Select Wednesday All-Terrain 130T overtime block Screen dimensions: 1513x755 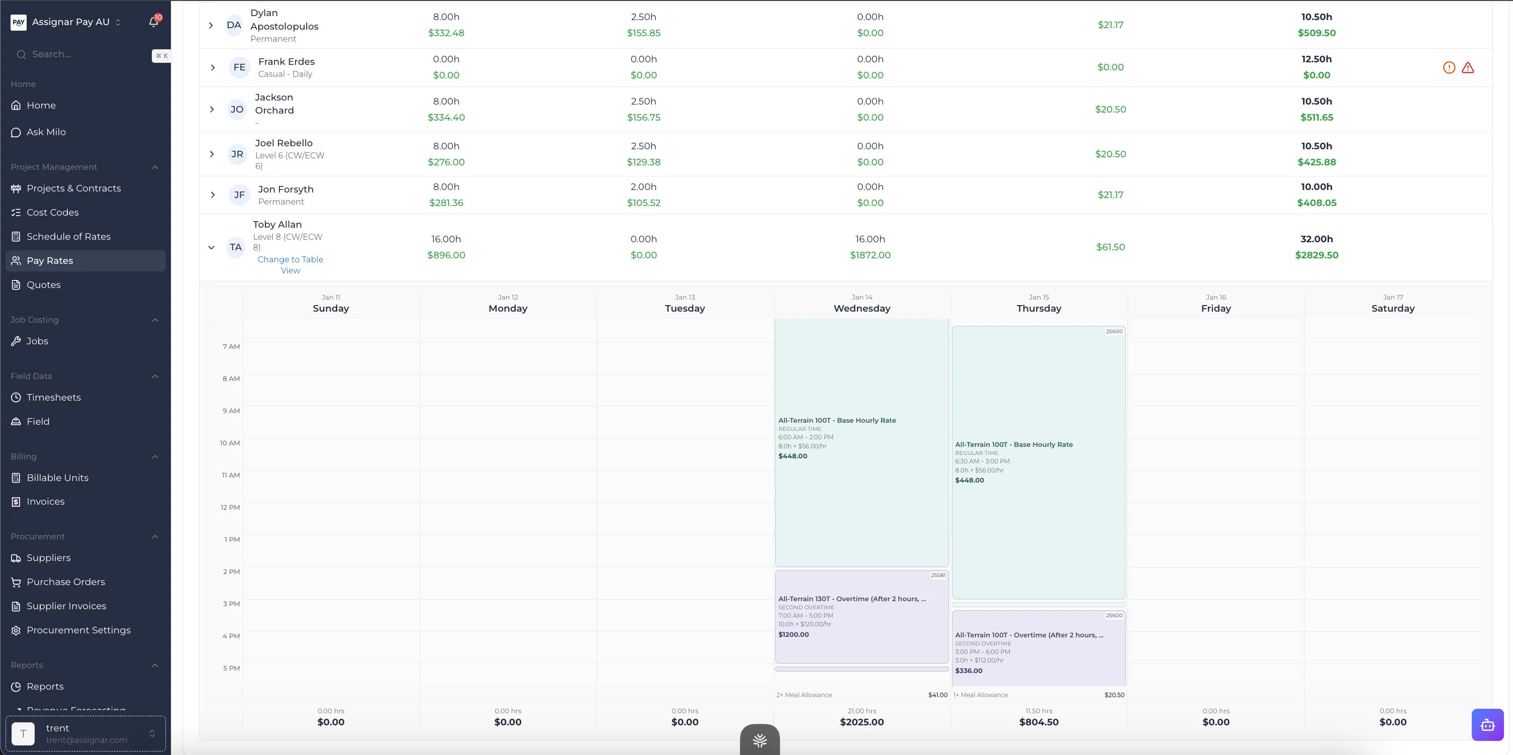(861, 617)
